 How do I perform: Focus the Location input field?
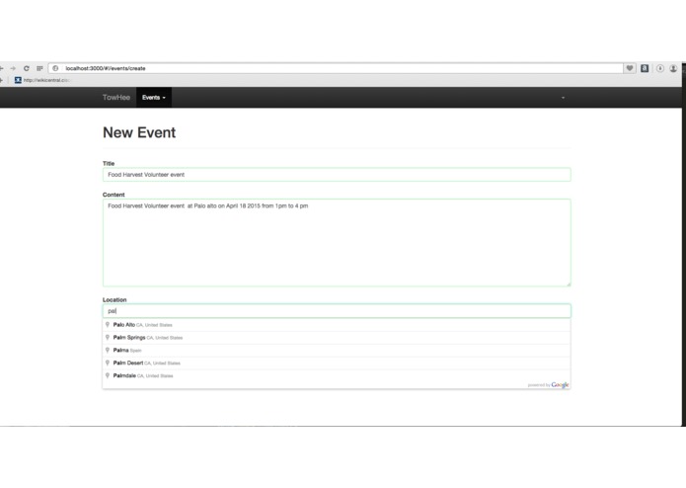tap(337, 311)
